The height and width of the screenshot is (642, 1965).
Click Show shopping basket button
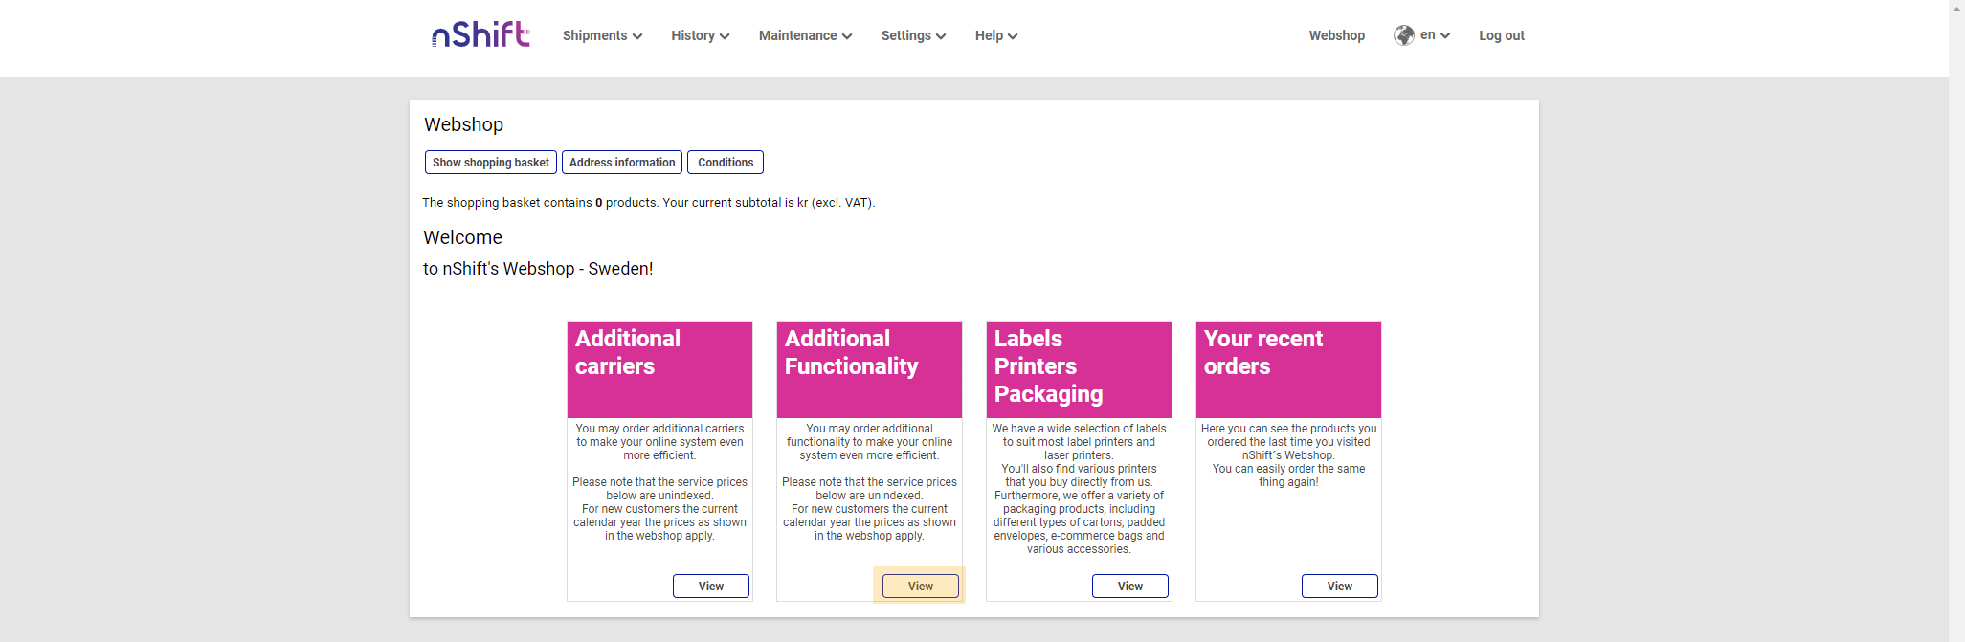491,163
